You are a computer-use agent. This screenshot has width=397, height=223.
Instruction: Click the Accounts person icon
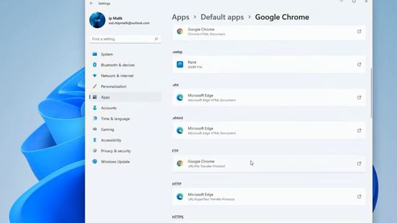(95, 108)
